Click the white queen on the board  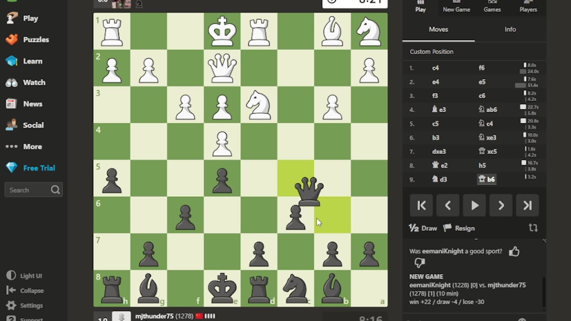[x=222, y=68]
